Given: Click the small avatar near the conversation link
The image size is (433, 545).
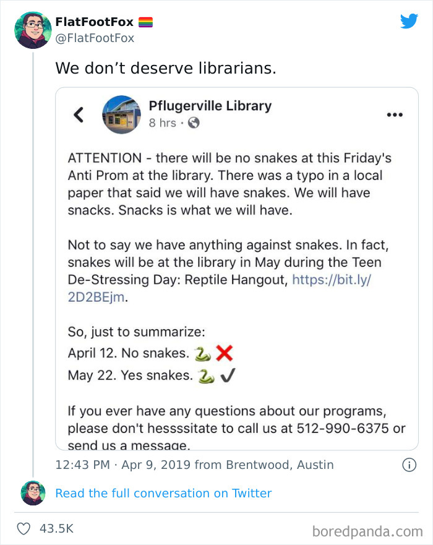Looking at the screenshot, I should coord(32,493).
